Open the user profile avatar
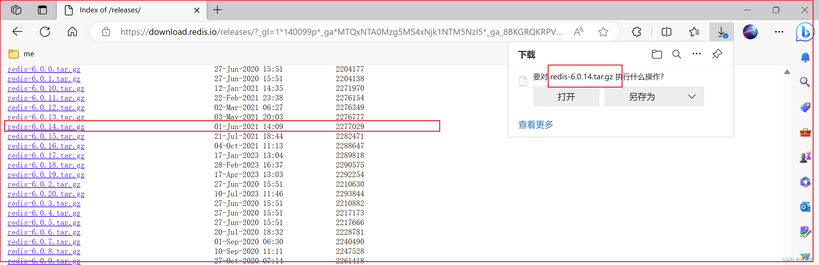The width and height of the screenshot is (819, 265). (750, 32)
